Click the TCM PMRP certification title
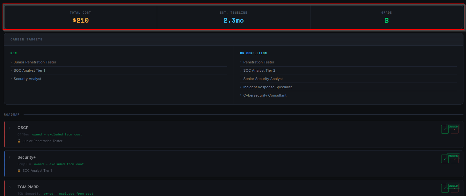Screen dimensions: 466x196 [28, 187]
